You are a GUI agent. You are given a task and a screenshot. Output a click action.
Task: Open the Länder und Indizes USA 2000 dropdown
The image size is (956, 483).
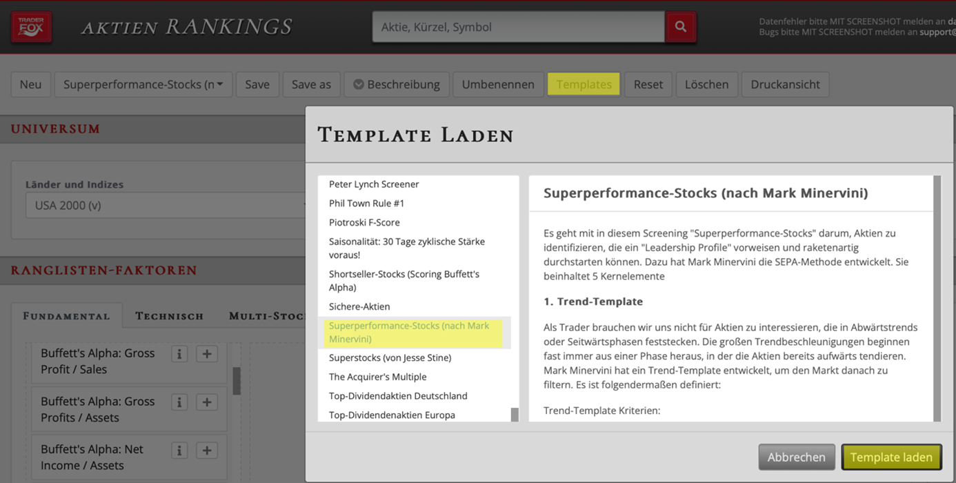tap(166, 205)
